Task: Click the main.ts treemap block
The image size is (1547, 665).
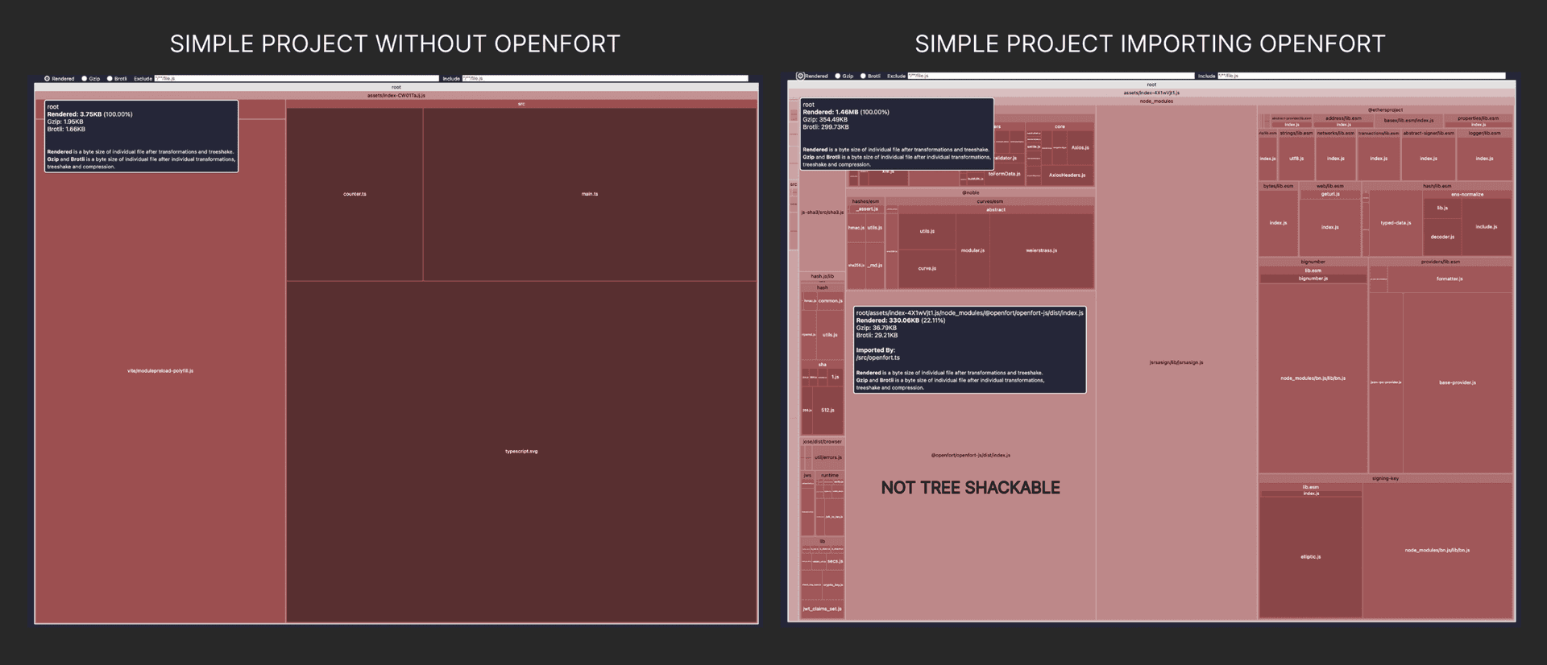Action: 590,194
